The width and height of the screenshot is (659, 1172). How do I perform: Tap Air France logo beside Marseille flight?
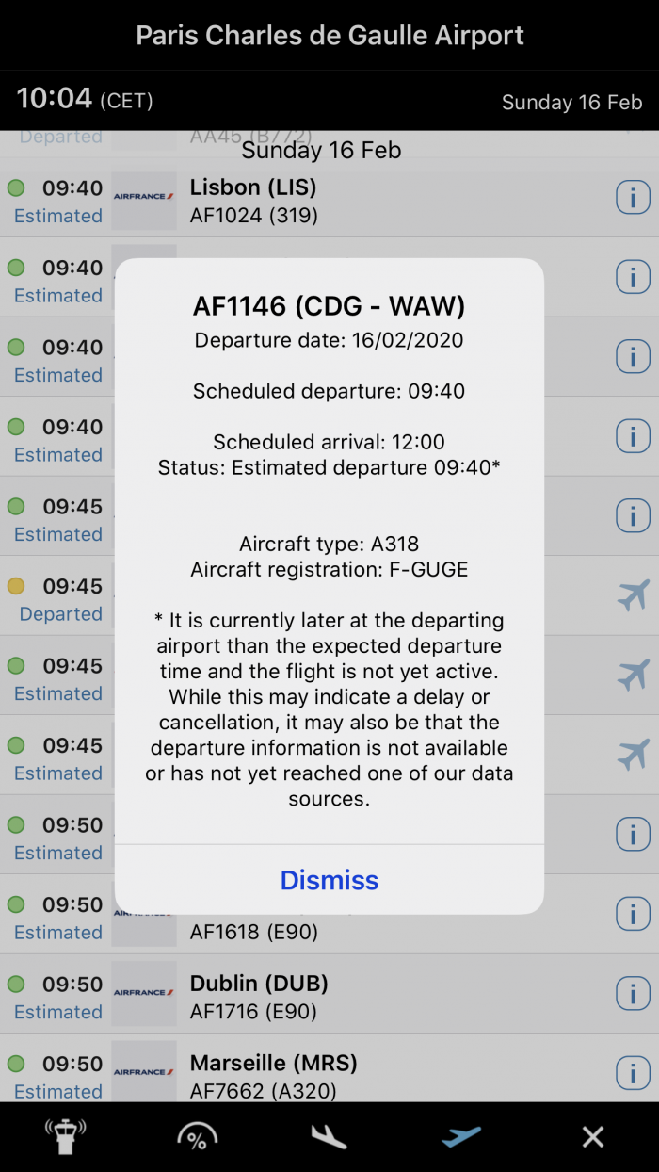(x=143, y=1072)
